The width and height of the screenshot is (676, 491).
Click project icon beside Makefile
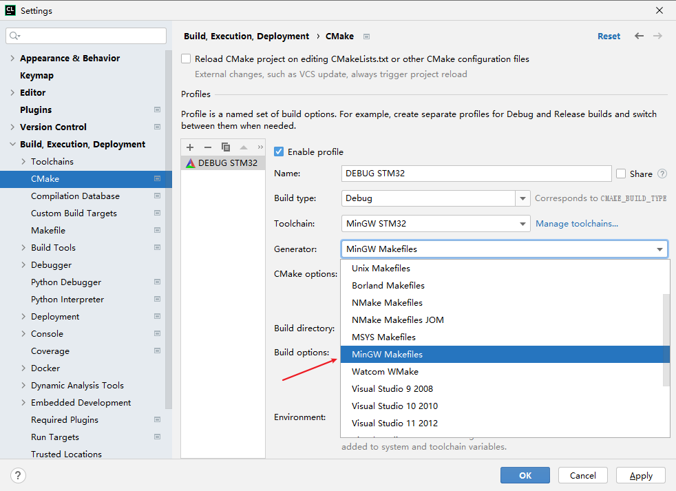pyautogui.click(x=158, y=231)
